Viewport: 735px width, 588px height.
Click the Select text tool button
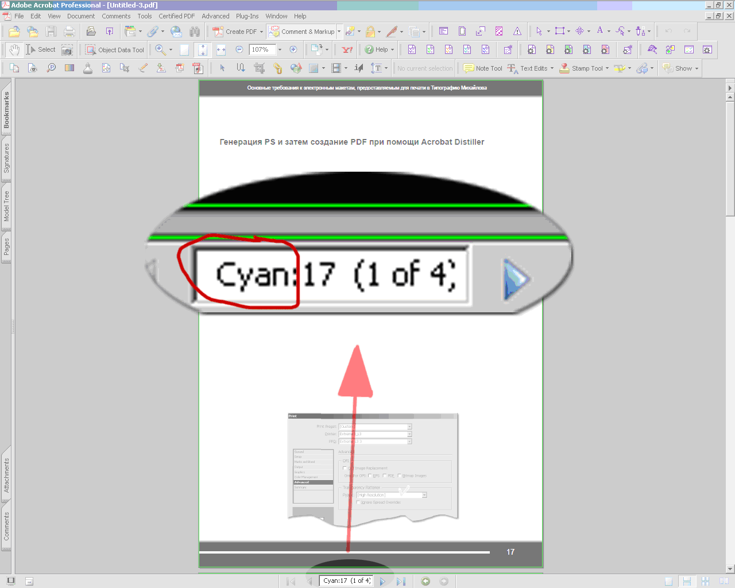(41, 50)
